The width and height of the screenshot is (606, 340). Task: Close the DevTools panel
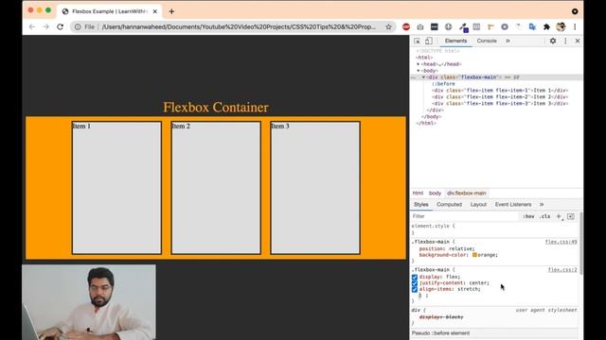[x=578, y=41]
